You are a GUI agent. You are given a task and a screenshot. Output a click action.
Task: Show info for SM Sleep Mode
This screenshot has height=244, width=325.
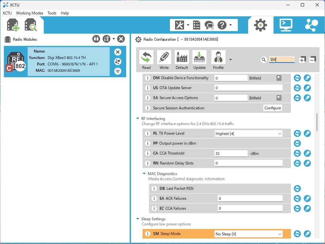pos(148,234)
